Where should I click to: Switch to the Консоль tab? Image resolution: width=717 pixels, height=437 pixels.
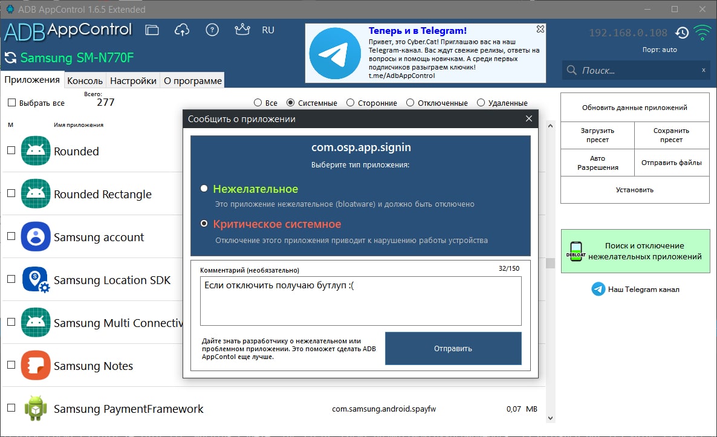[85, 80]
